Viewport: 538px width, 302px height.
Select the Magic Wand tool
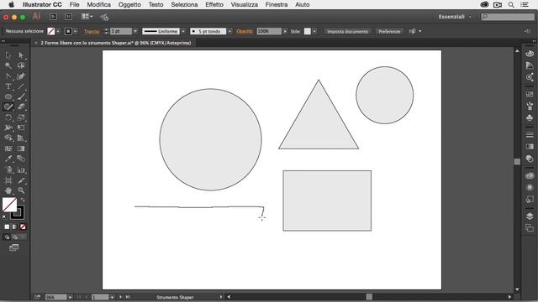click(x=8, y=65)
